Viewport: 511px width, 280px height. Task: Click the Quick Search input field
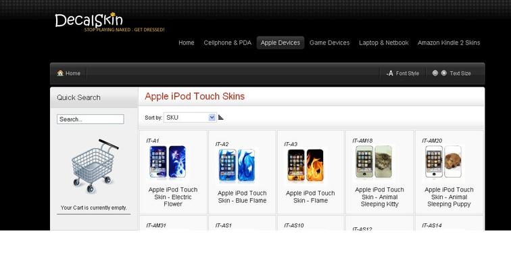pos(91,119)
